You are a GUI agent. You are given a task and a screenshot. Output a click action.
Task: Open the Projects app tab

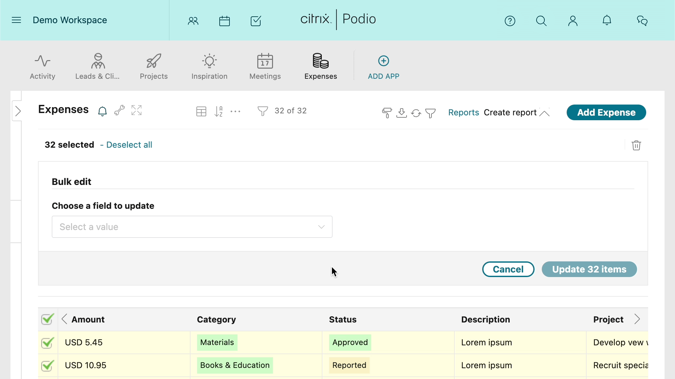coord(154,67)
